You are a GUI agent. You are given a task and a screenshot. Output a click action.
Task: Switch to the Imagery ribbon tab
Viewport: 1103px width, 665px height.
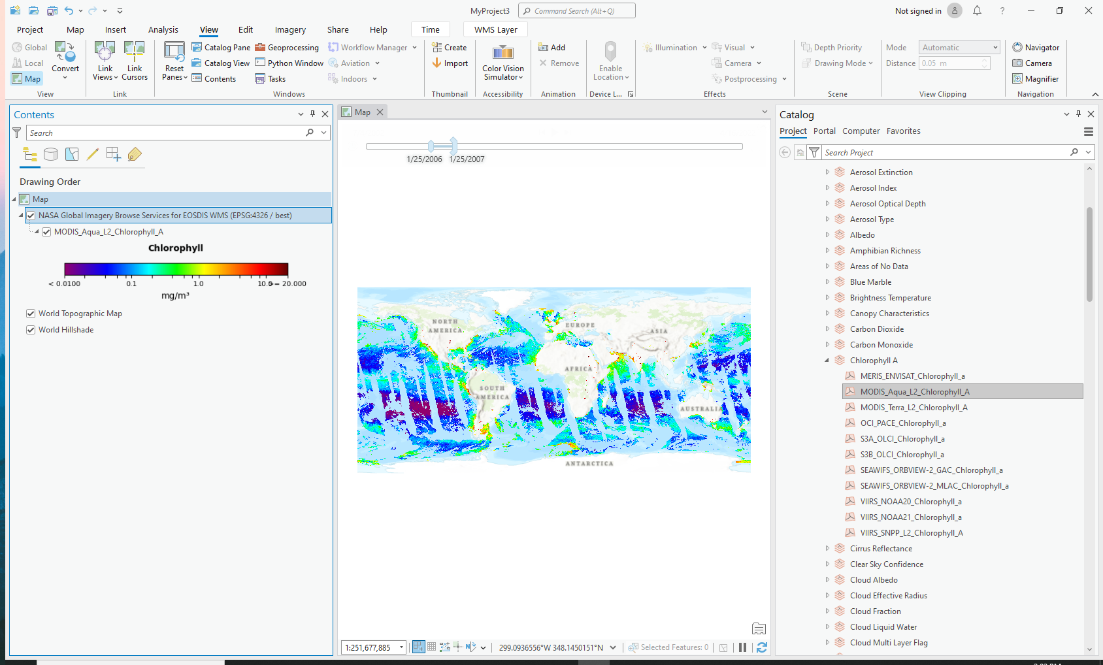290,30
